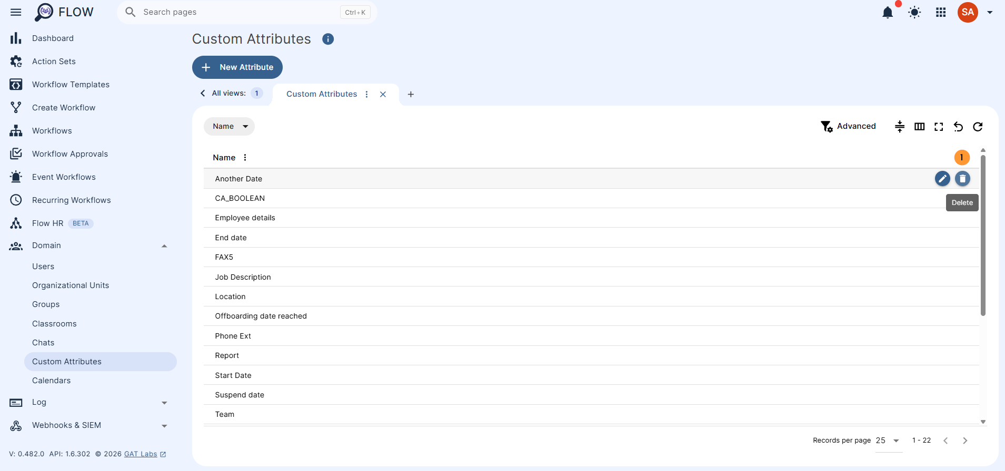
Task: Collapse the Domain section
Action: click(x=164, y=245)
